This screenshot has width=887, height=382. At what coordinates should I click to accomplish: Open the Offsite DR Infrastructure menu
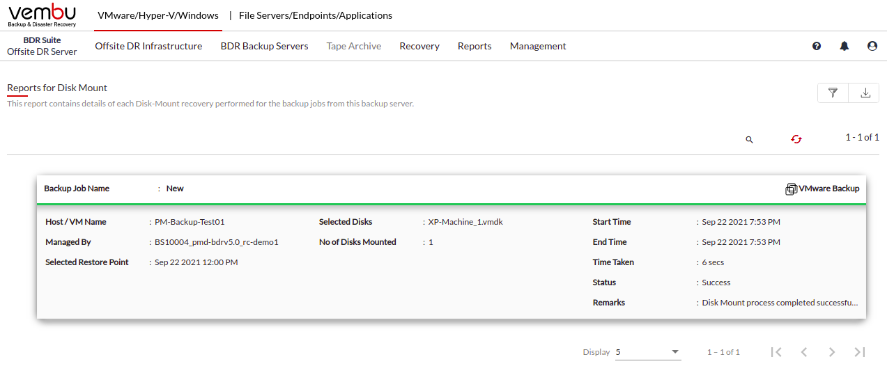pos(148,46)
